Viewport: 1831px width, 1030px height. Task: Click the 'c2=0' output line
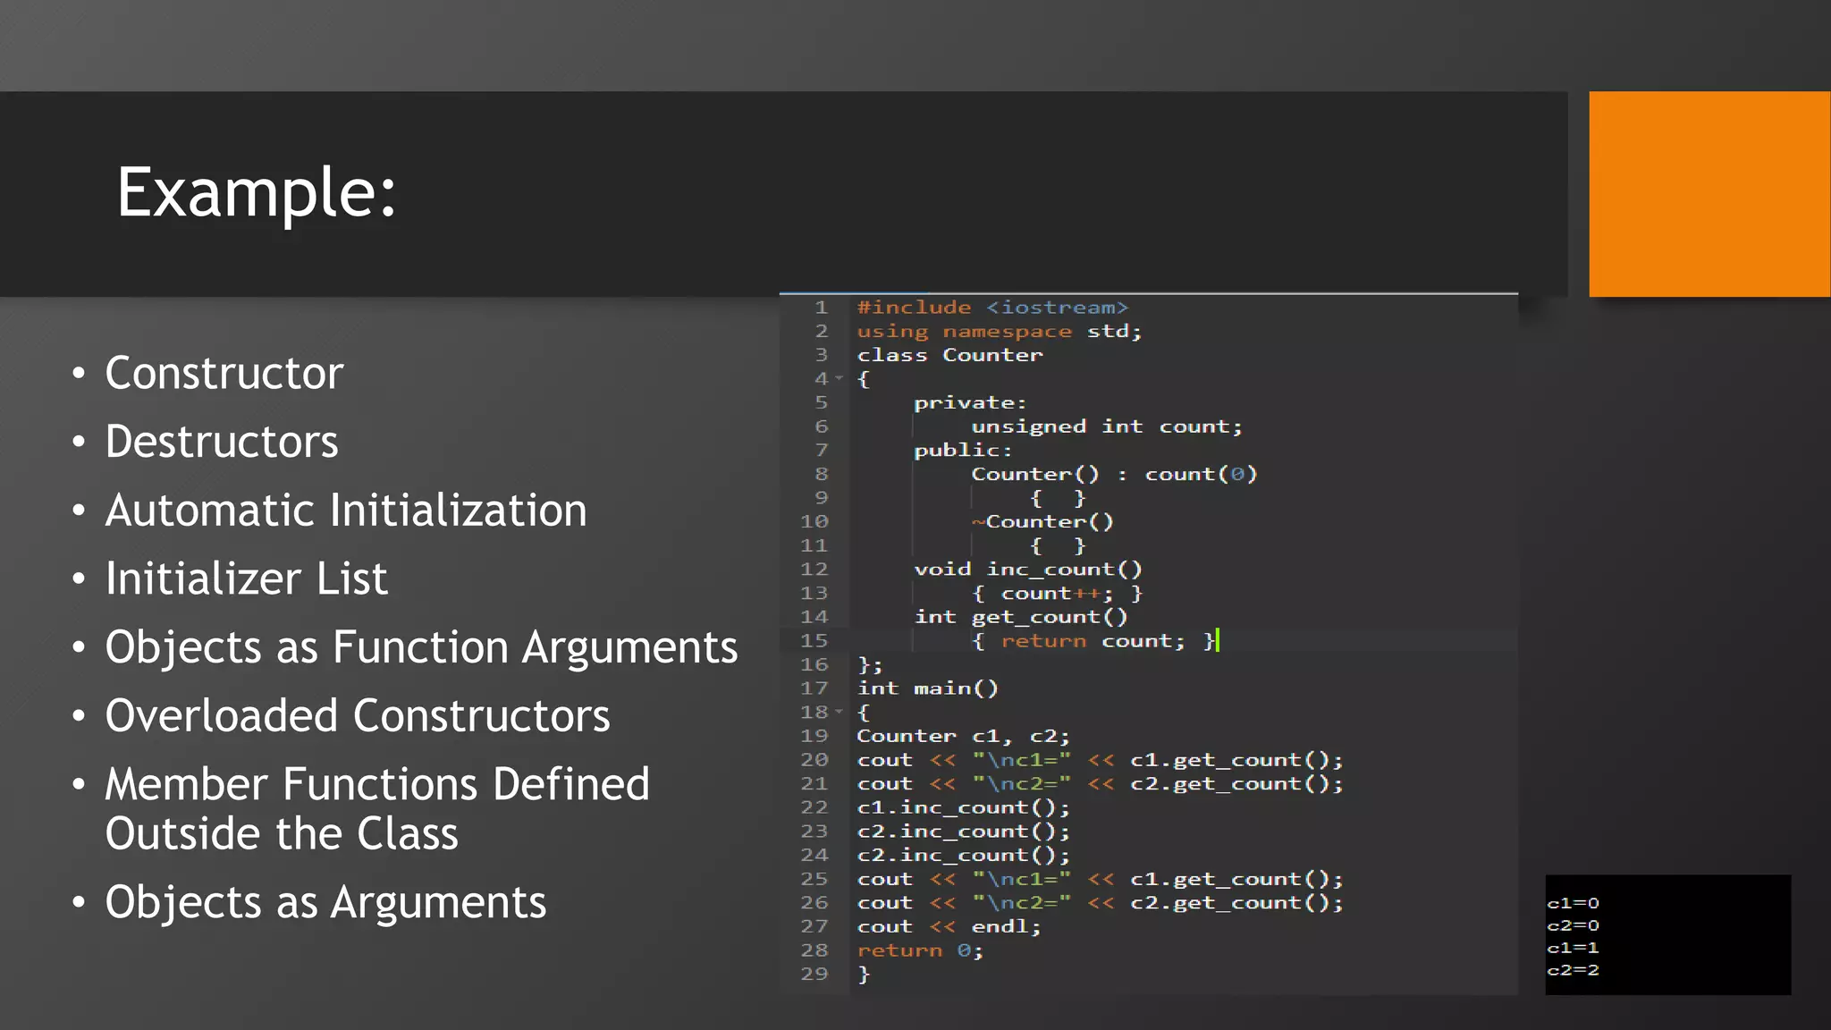pos(1574,926)
